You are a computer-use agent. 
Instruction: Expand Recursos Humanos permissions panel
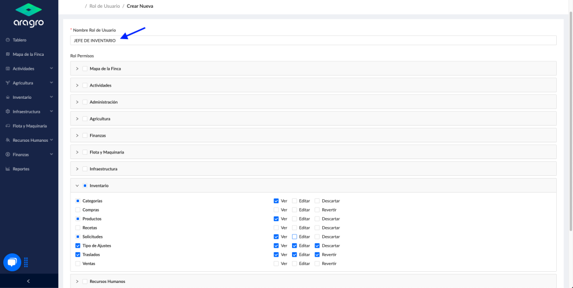click(77, 281)
